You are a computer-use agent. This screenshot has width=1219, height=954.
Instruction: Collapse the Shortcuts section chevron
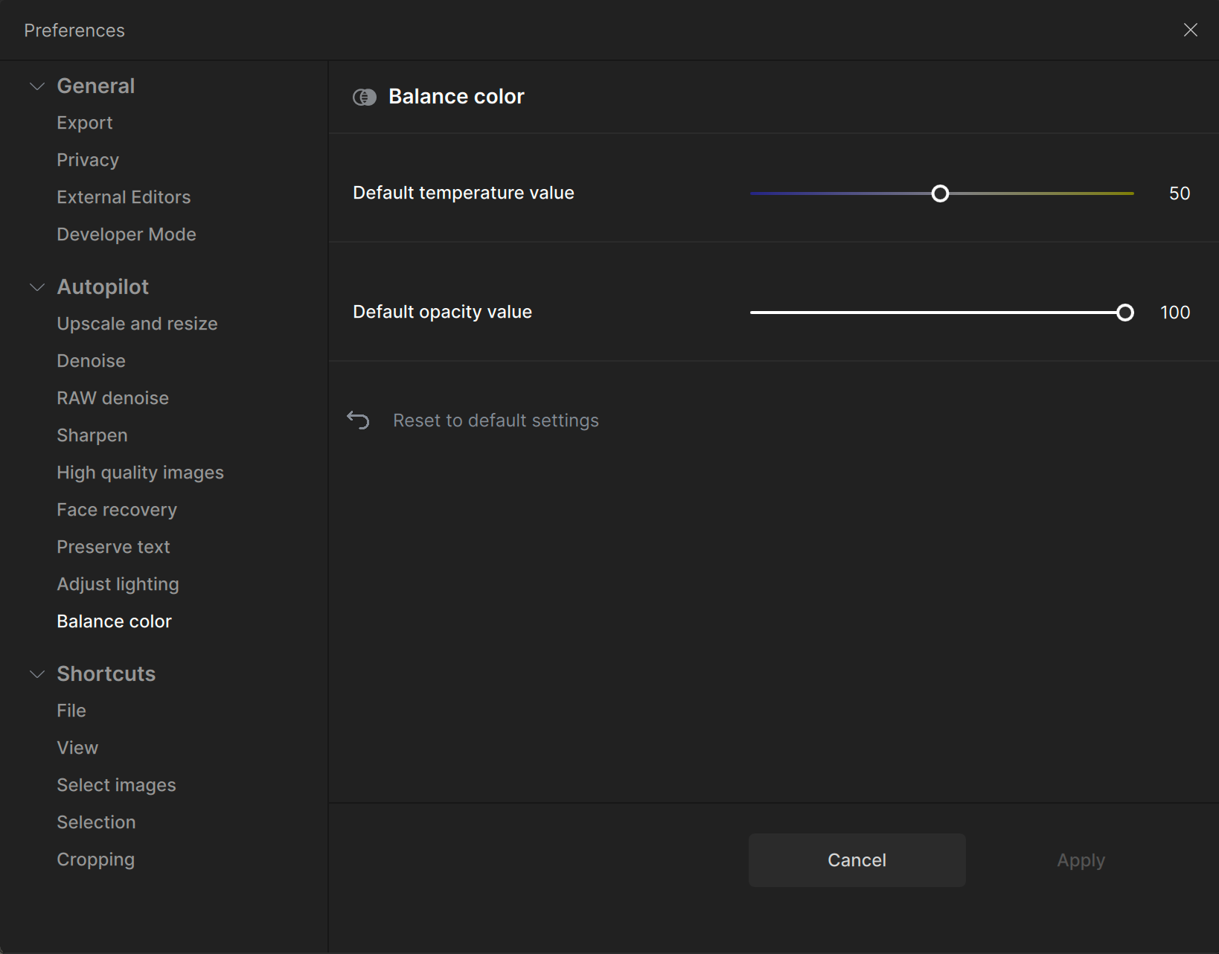click(37, 674)
